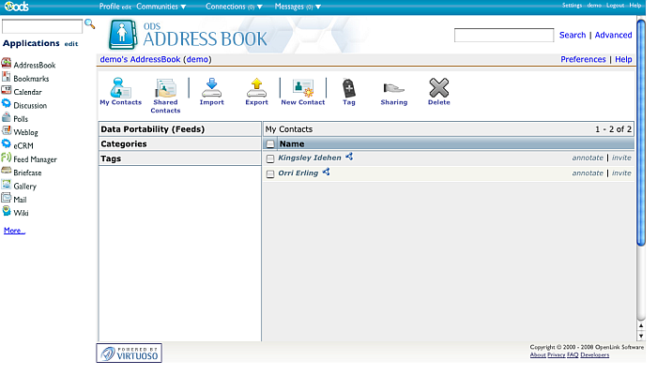The image size is (657, 376).
Task: Open the Preferences link
Action: click(583, 59)
